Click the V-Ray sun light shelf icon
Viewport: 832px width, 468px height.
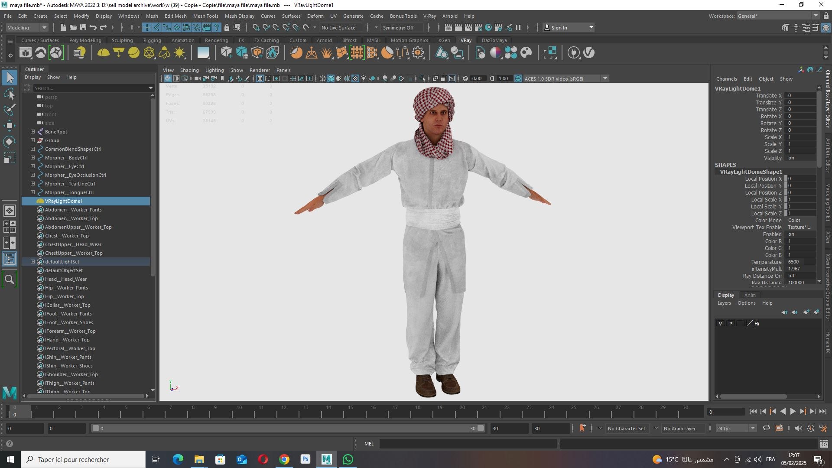pyautogui.click(x=179, y=53)
